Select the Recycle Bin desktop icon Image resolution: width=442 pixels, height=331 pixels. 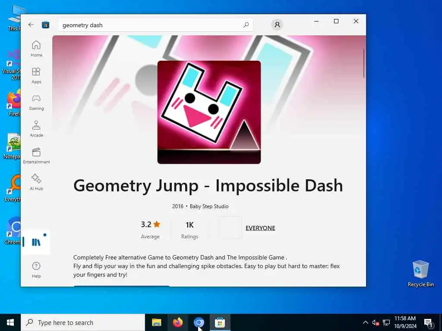[420, 273]
